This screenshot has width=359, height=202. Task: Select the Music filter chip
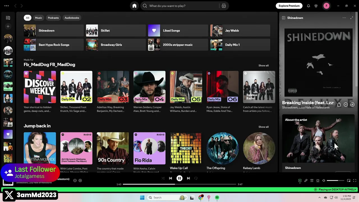click(x=38, y=18)
